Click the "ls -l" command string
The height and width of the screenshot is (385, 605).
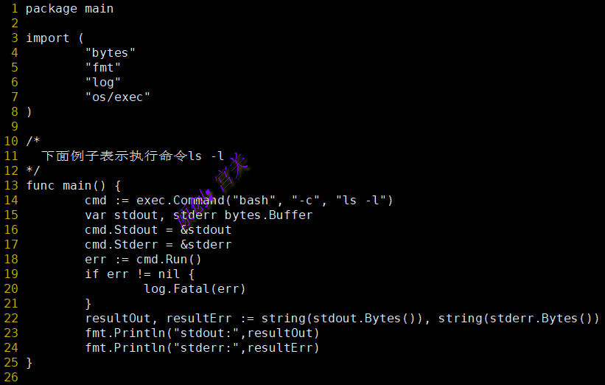pyautogui.click(x=364, y=201)
